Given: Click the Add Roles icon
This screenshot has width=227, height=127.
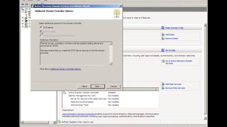Looking at the screenshot, I should pyautogui.click(x=163, y=35).
